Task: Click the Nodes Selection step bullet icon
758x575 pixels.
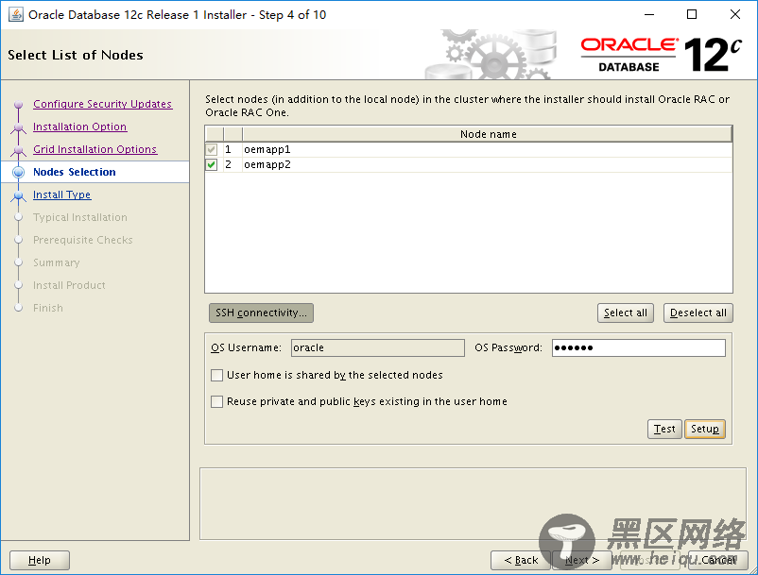Action: [x=18, y=172]
